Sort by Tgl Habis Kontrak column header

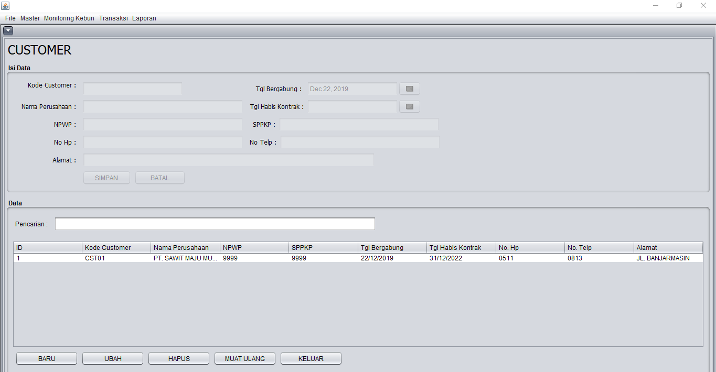coord(461,248)
